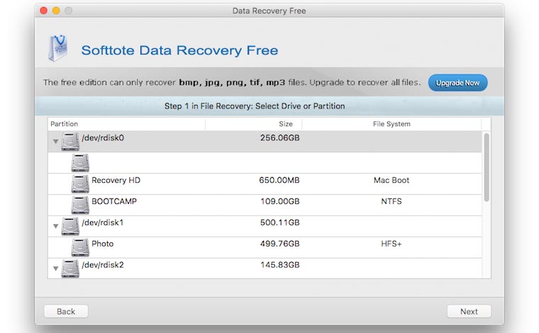Select the Recovery HD partition name

point(116,180)
